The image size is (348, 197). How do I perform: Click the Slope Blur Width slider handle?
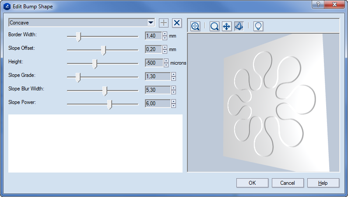point(105,90)
